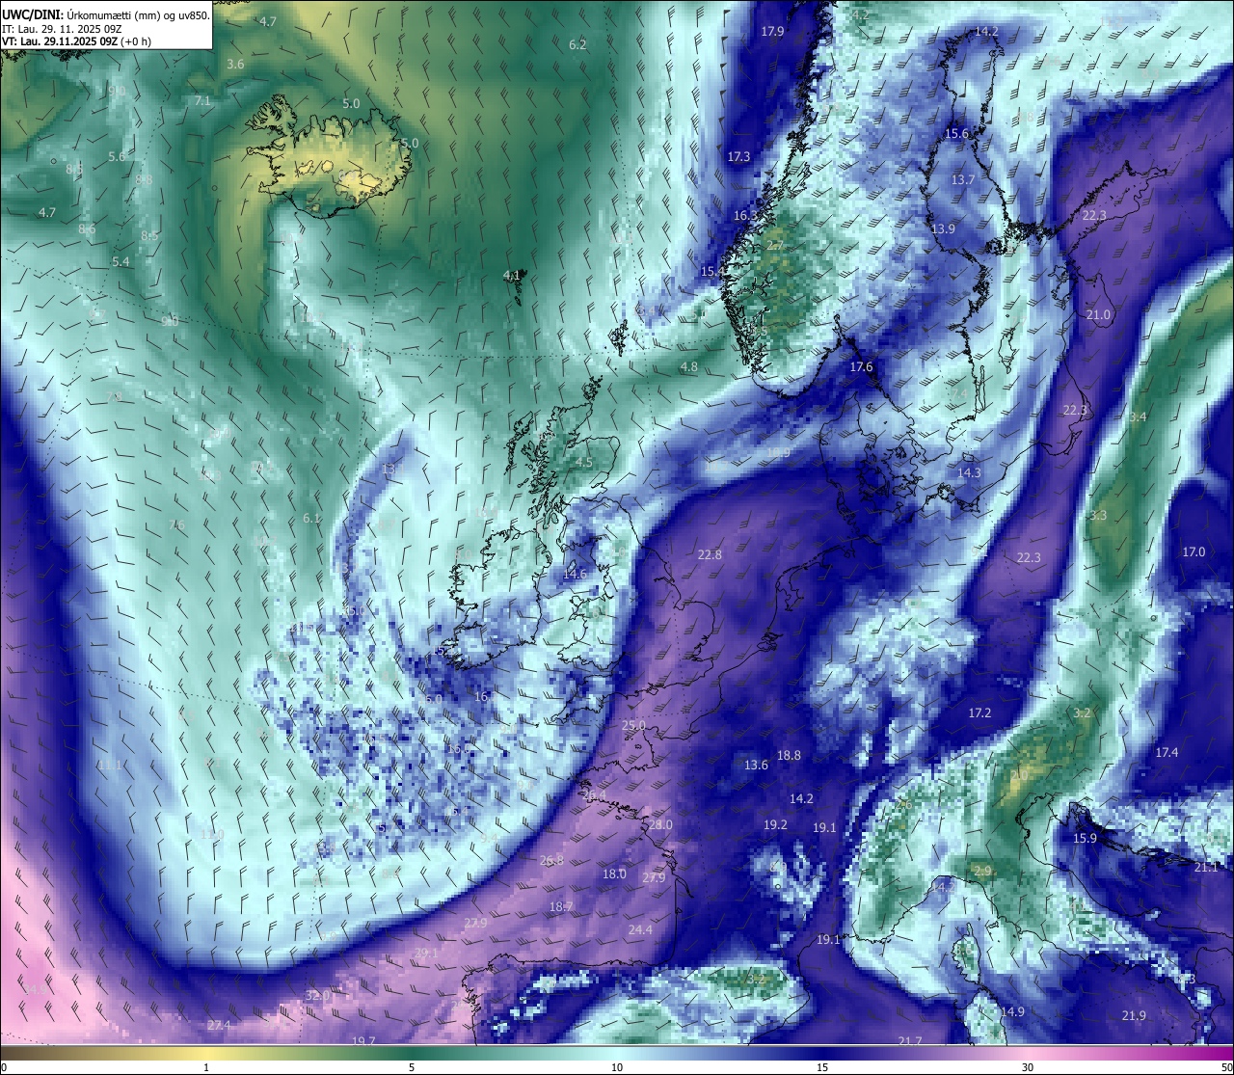
Task: Select the 3.6 value in the map's top-left corner
Action: (x=235, y=65)
